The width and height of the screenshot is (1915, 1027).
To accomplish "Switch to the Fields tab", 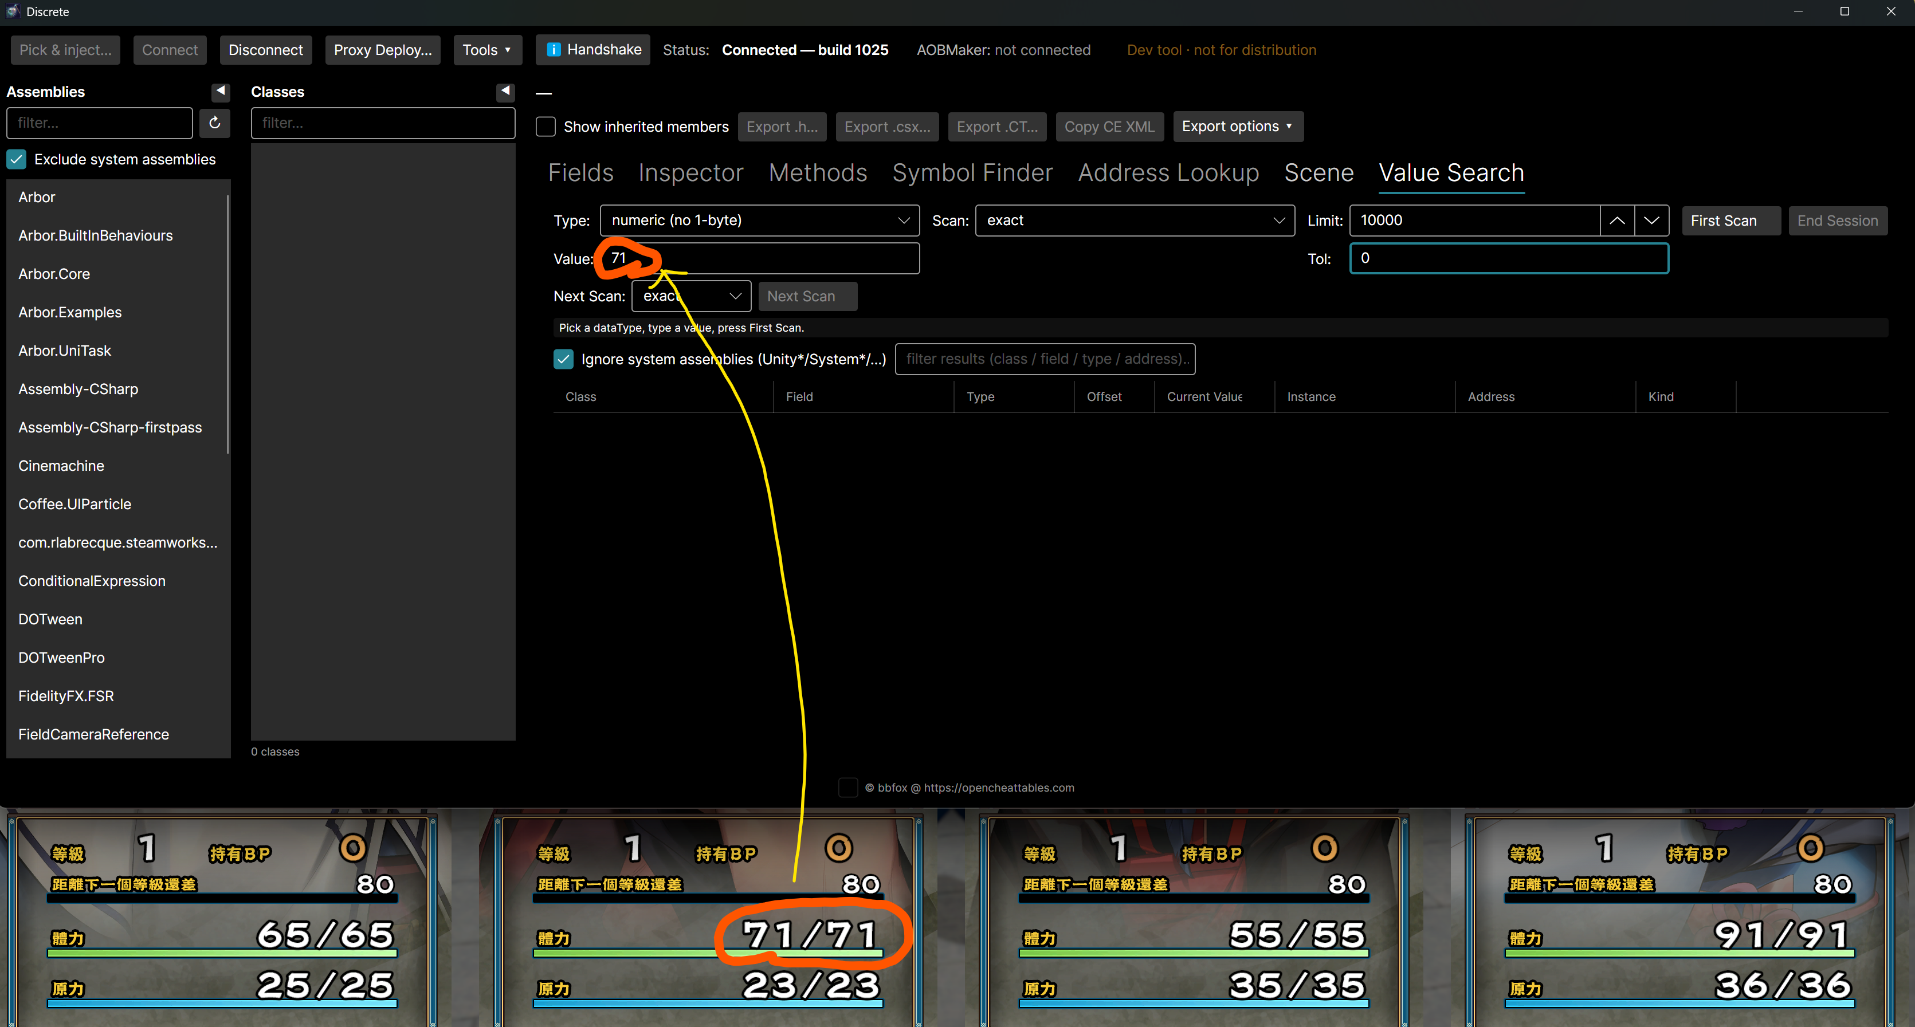I will coord(580,172).
